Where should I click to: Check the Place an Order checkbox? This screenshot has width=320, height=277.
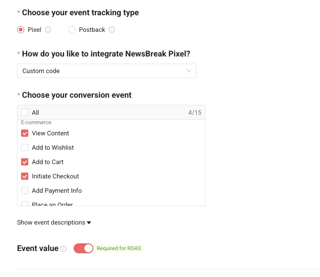tap(25, 204)
